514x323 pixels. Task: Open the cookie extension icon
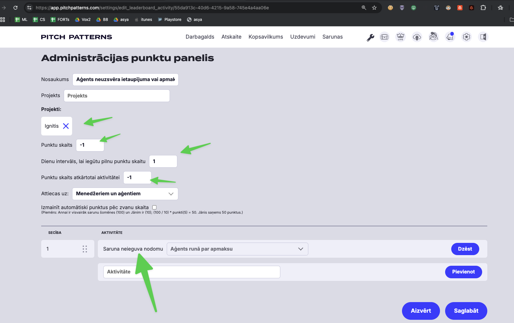point(390,8)
